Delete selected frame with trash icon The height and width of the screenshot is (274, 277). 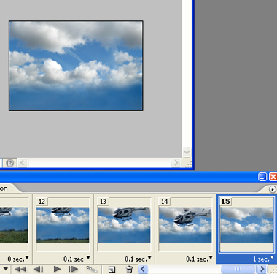click(x=129, y=269)
